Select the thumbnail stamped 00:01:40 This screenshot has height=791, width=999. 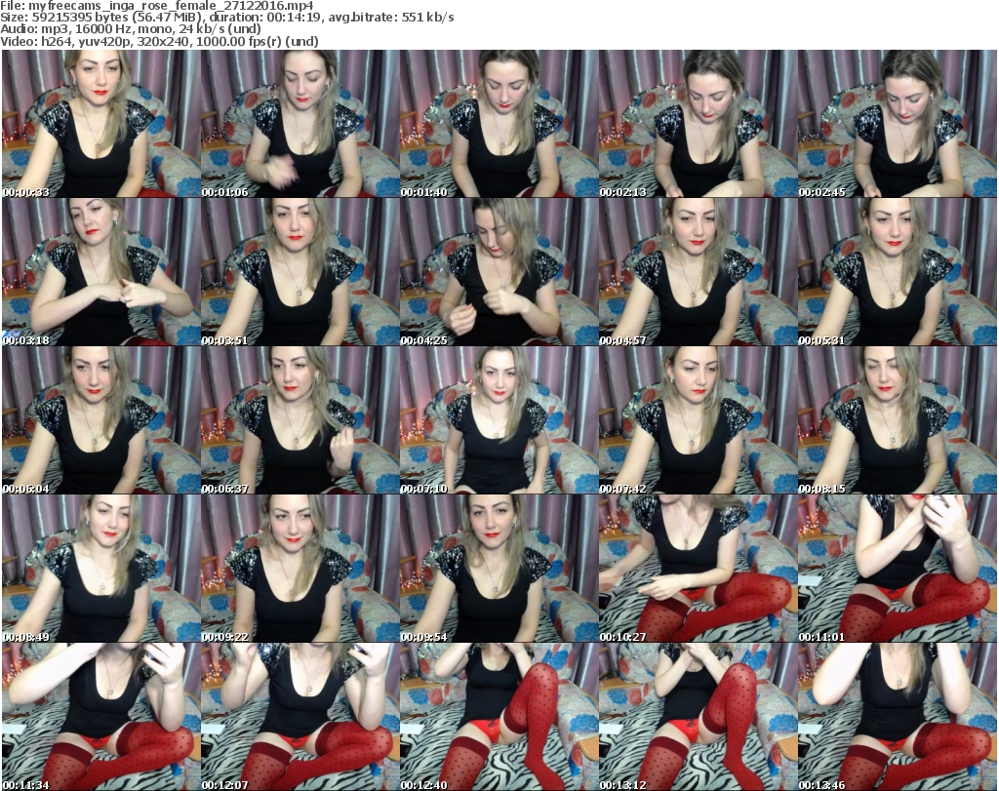tap(499, 124)
